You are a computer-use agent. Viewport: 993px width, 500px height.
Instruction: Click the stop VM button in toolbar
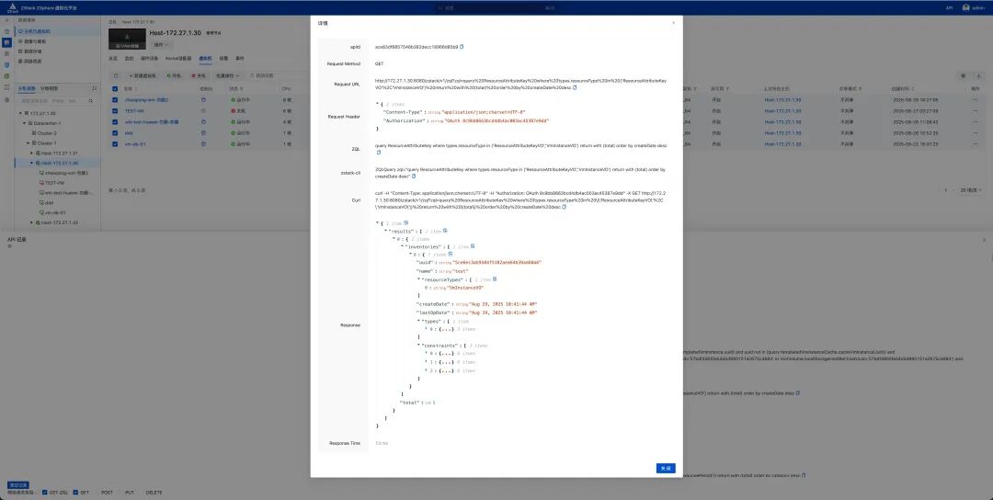199,75
